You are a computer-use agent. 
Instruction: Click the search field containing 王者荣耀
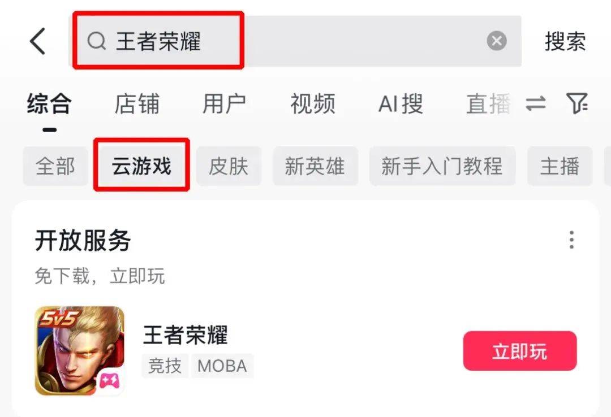295,41
